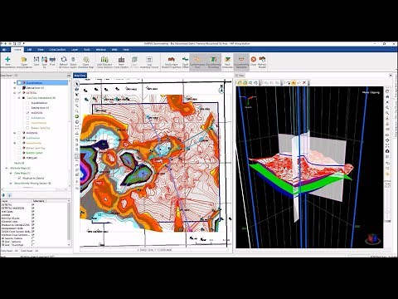Click the New Cross Section icon
The image size is (398, 299).
click(x=121, y=59)
